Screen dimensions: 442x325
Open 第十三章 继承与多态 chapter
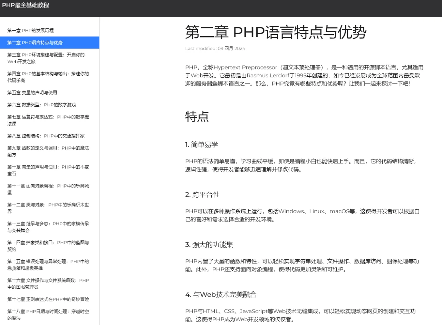click(x=48, y=227)
